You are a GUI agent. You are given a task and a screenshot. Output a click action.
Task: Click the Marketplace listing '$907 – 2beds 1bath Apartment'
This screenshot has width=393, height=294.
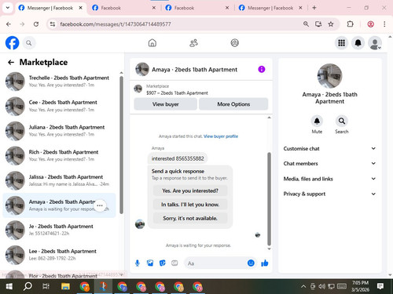pos(177,93)
